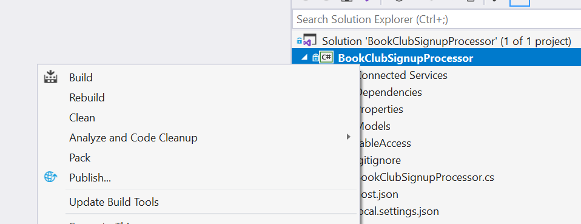Collapse the BookClubSignupProcessor project node

[304, 58]
